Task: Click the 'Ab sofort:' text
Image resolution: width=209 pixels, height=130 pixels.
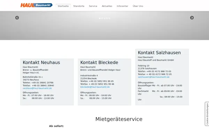Action: [x=56, y=126]
